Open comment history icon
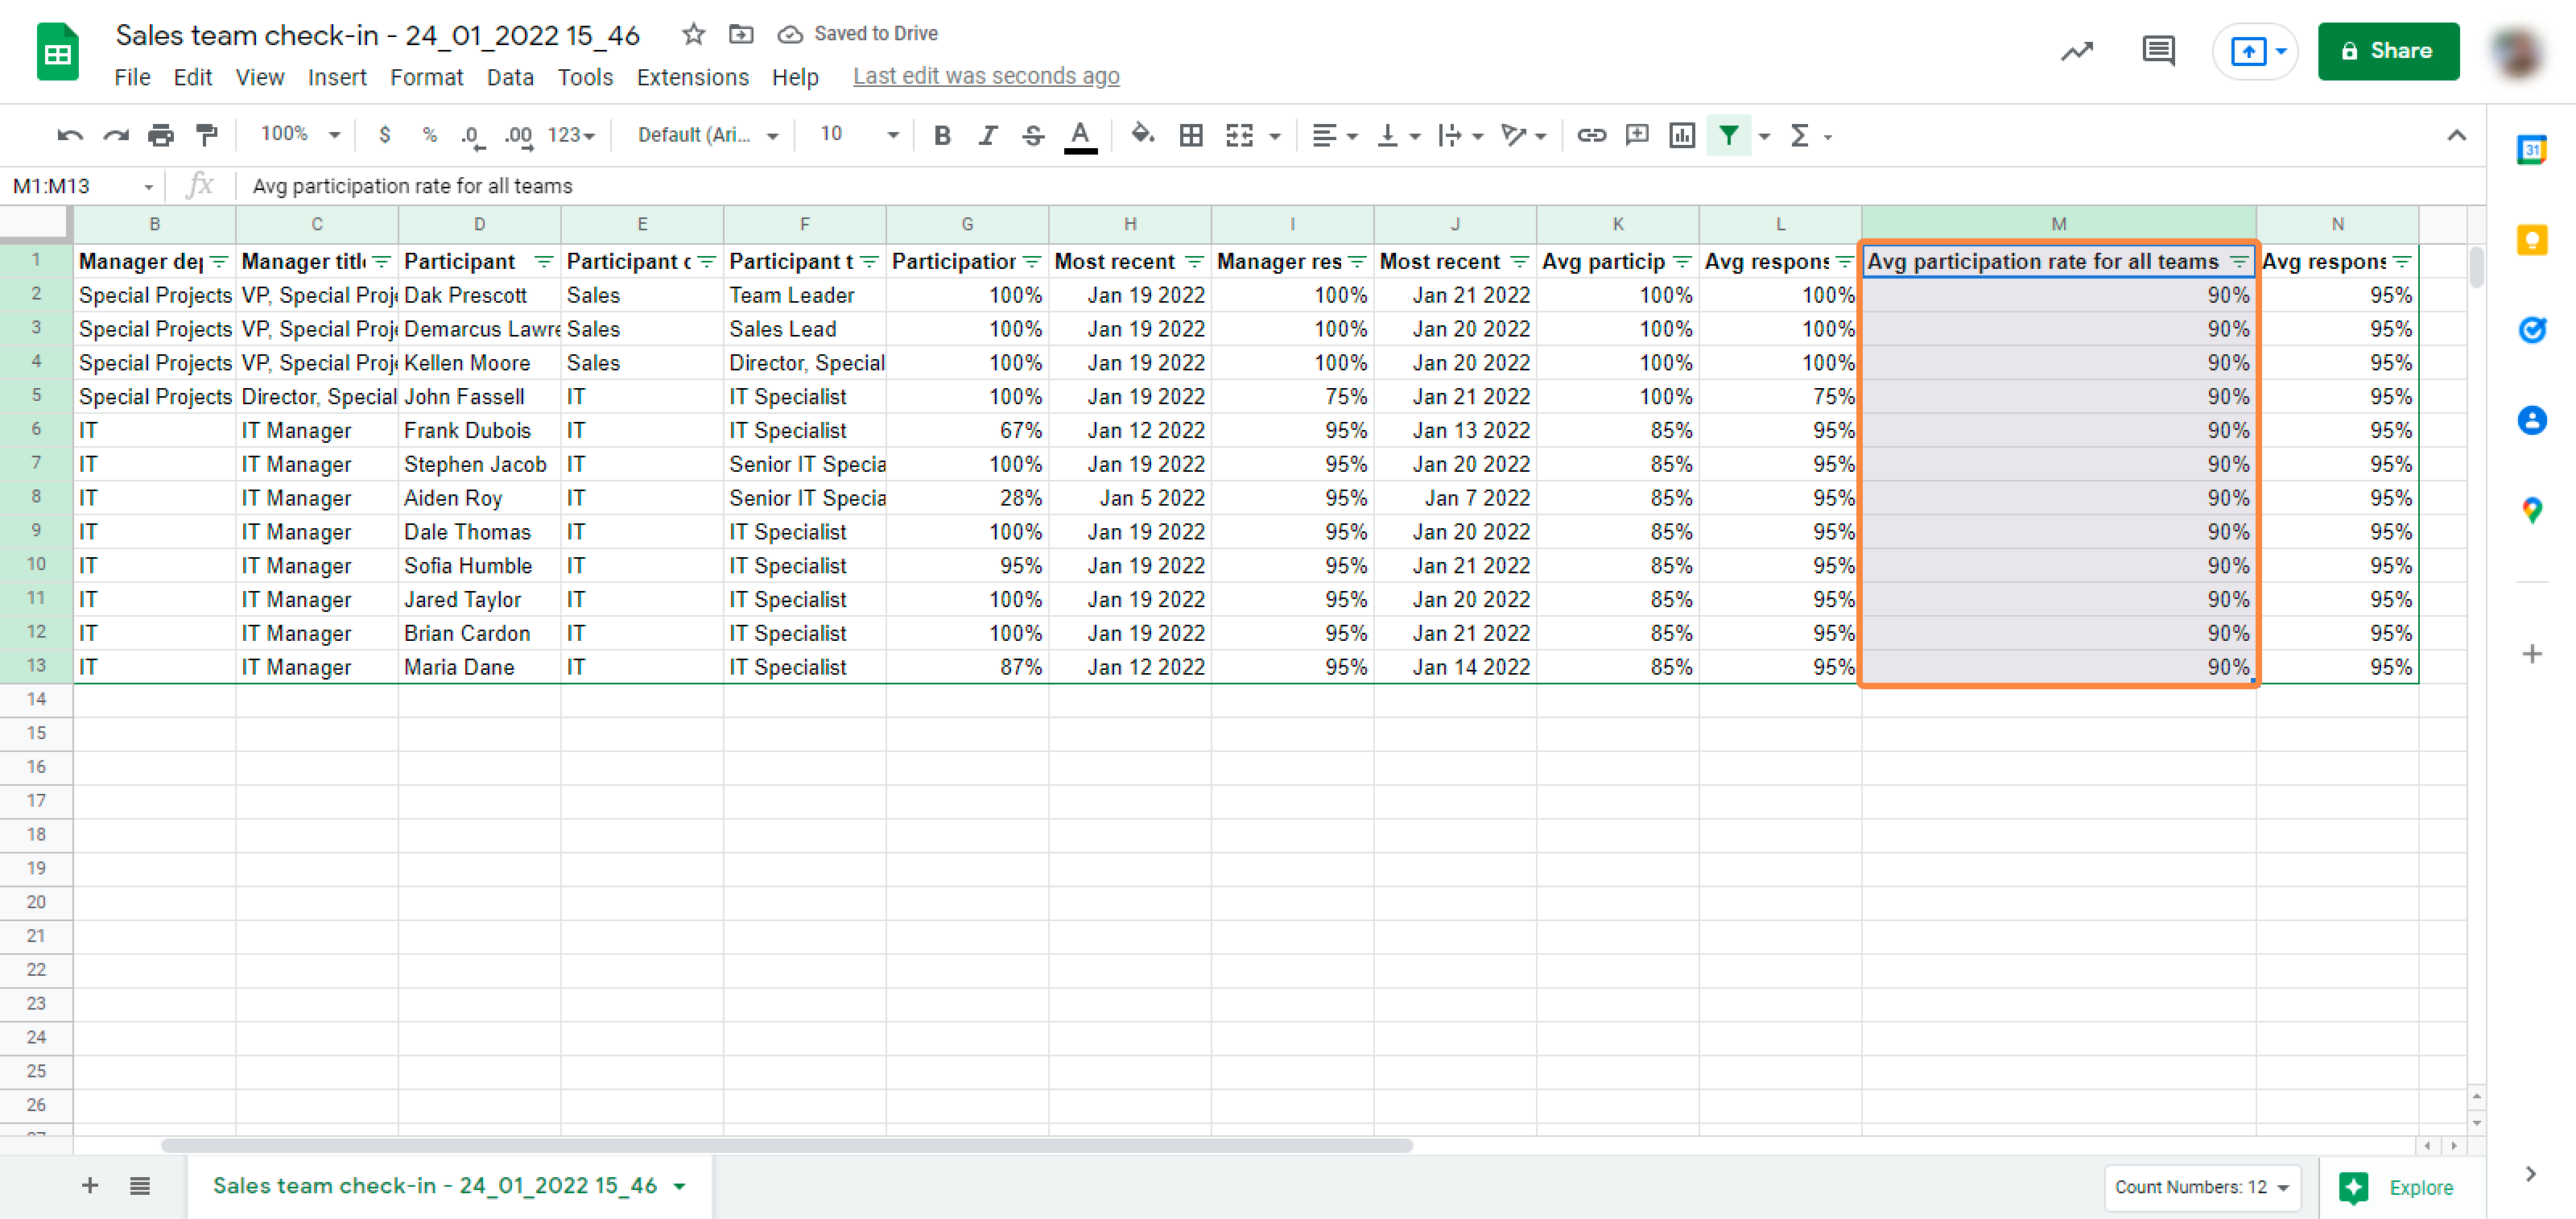This screenshot has height=1219, width=2576. (x=2158, y=51)
